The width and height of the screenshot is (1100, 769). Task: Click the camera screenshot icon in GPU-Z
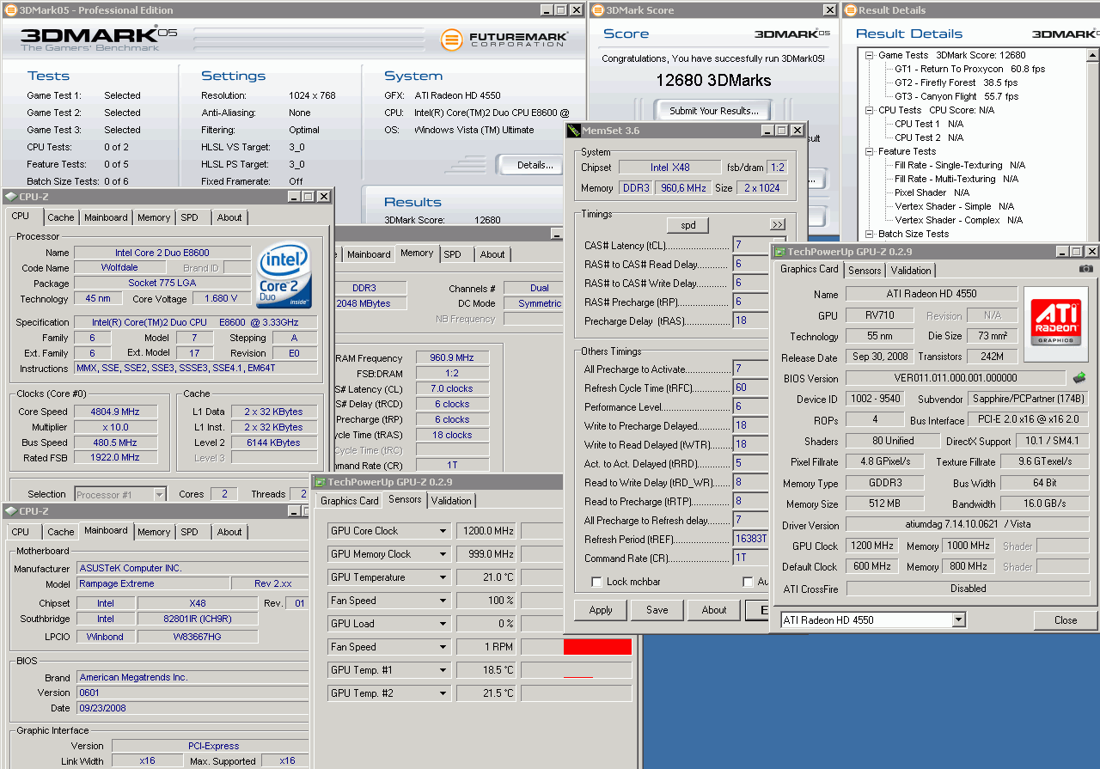click(1086, 269)
